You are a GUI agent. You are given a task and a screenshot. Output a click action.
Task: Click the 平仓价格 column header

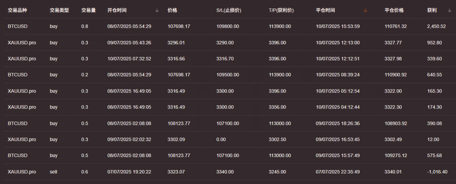coord(394,10)
